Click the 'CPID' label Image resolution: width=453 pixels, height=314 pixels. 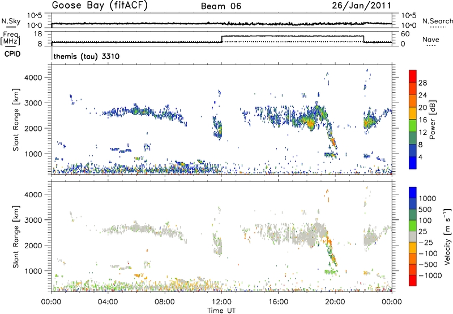point(12,54)
